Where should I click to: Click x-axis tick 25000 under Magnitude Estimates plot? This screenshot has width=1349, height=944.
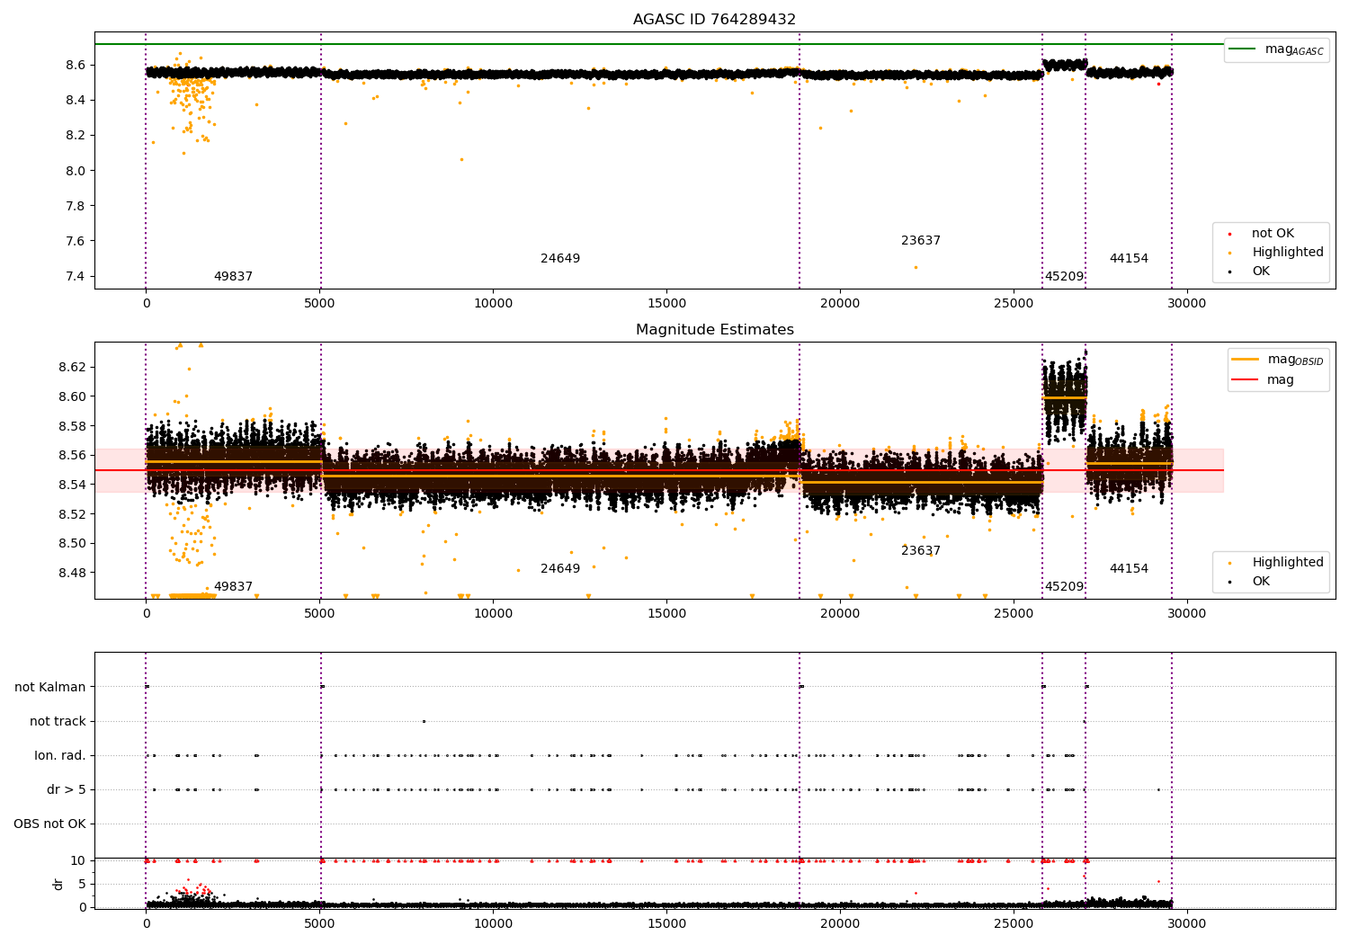[x=1013, y=614]
